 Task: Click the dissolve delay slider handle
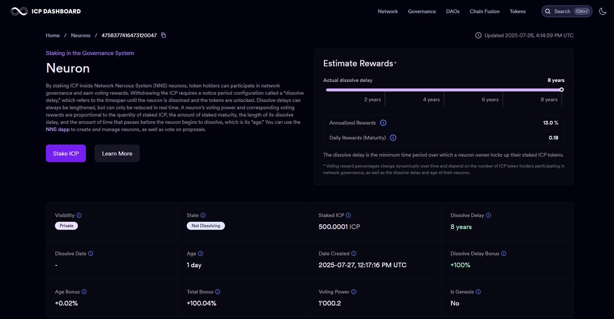tap(562, 90)
